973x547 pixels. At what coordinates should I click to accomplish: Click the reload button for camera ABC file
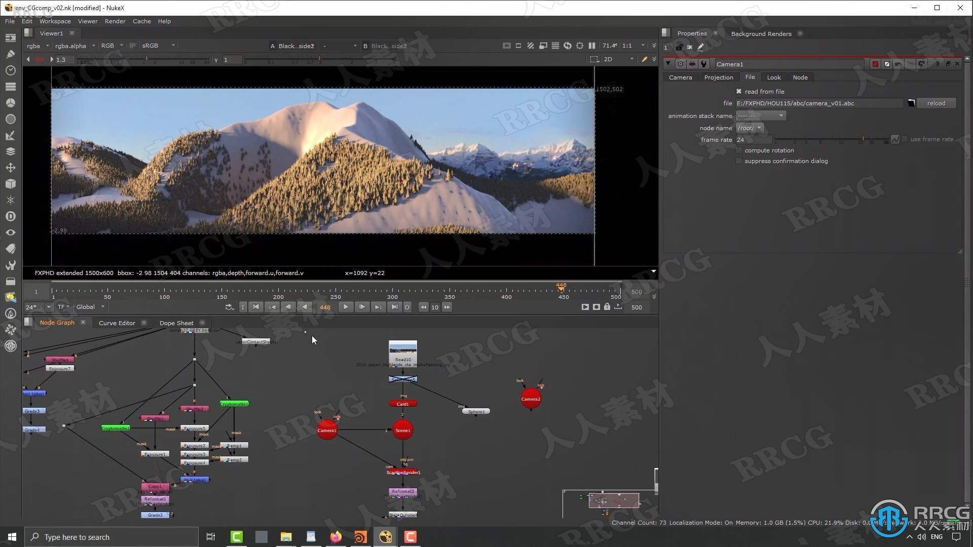pos(937,103)
